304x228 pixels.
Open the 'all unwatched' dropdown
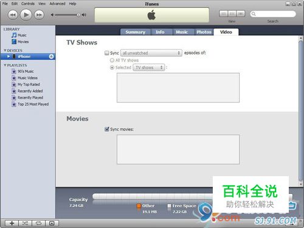tap(151, 53)
